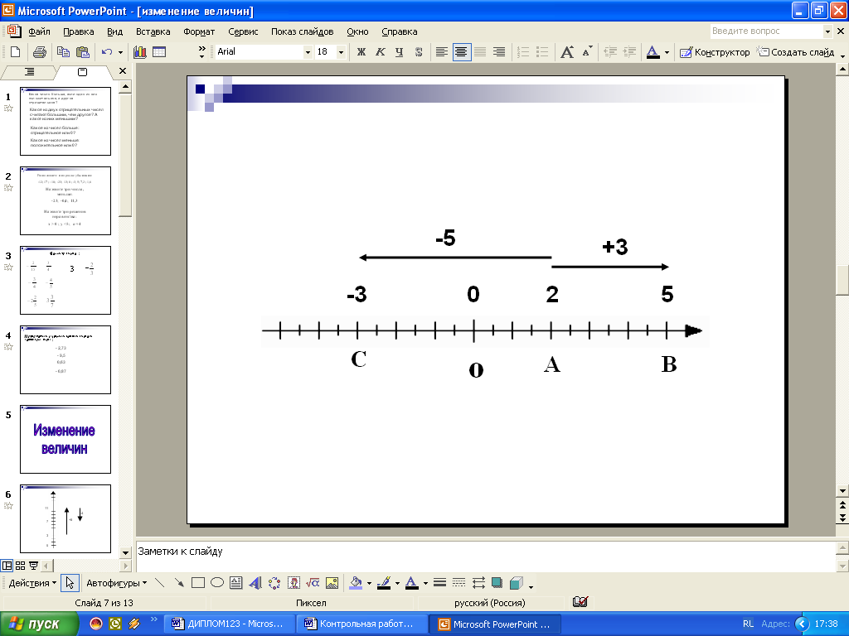Apply right text alignment

(498, 52)
